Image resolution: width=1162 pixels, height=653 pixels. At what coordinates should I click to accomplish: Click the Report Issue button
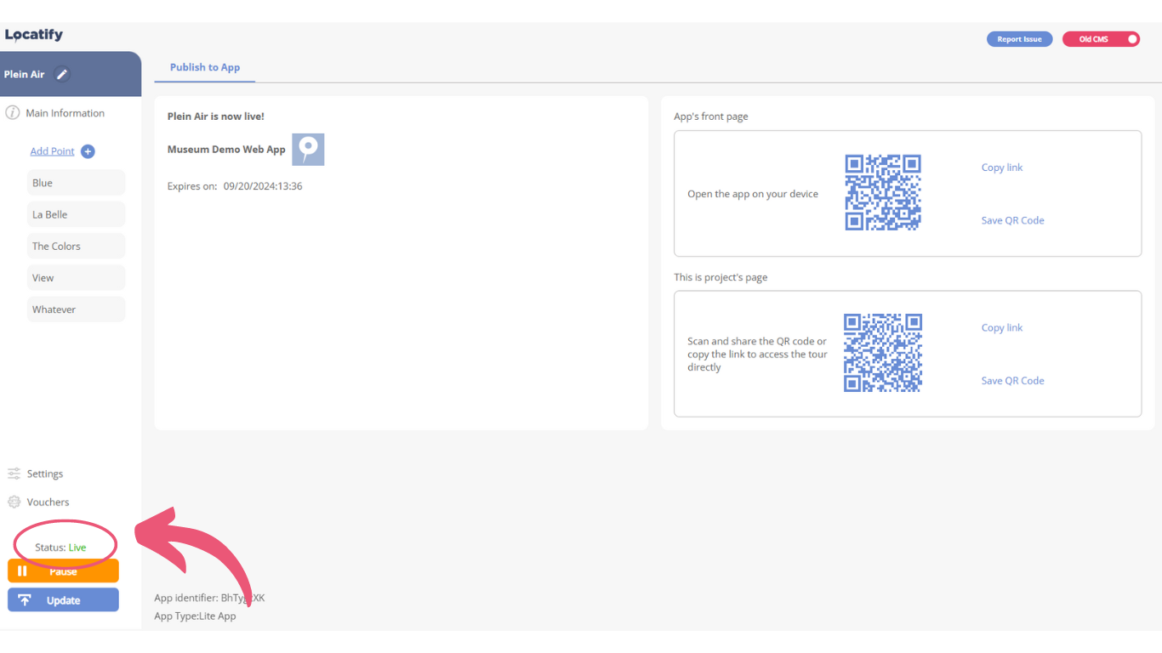click(1019, 39)
